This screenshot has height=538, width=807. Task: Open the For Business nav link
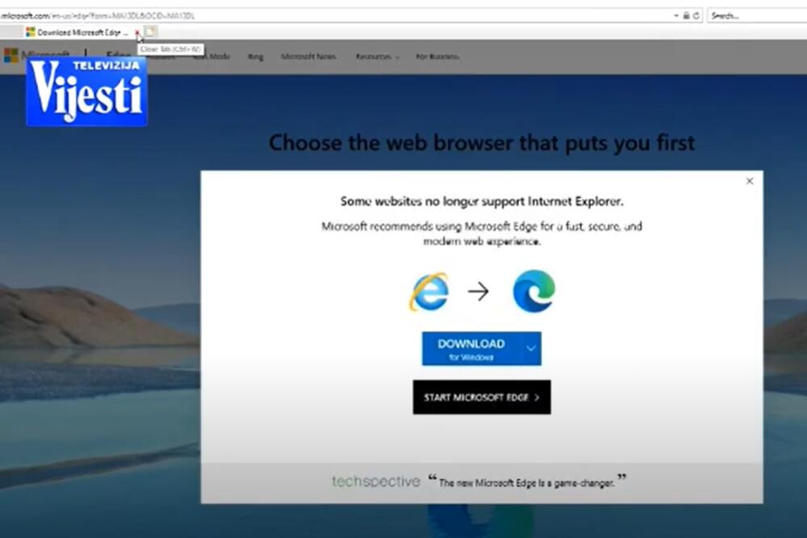click(437, 57)
